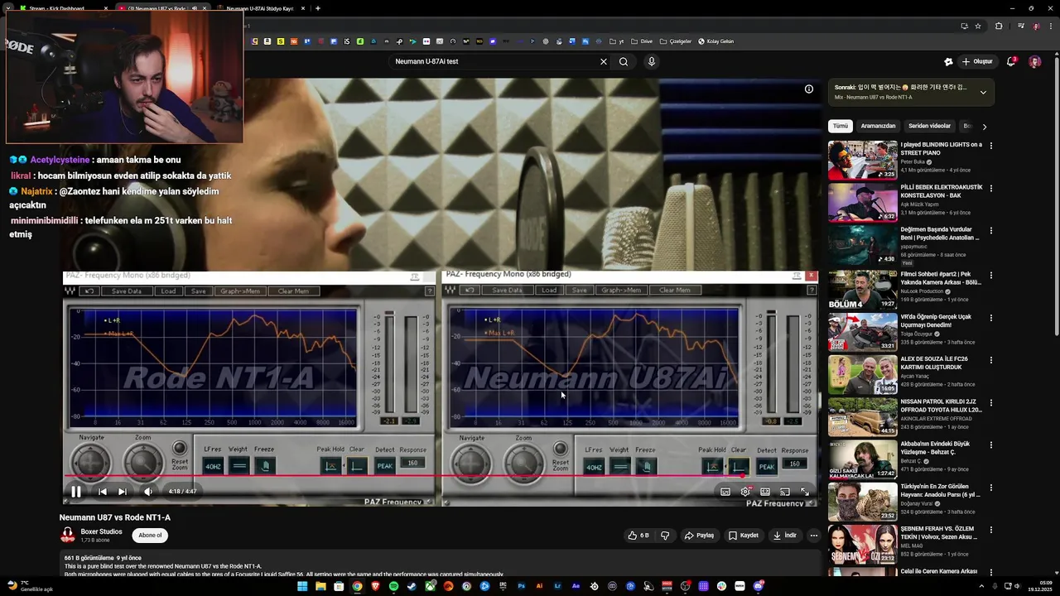
Task: Click the Paylaş share button
Action: [699, 536]
